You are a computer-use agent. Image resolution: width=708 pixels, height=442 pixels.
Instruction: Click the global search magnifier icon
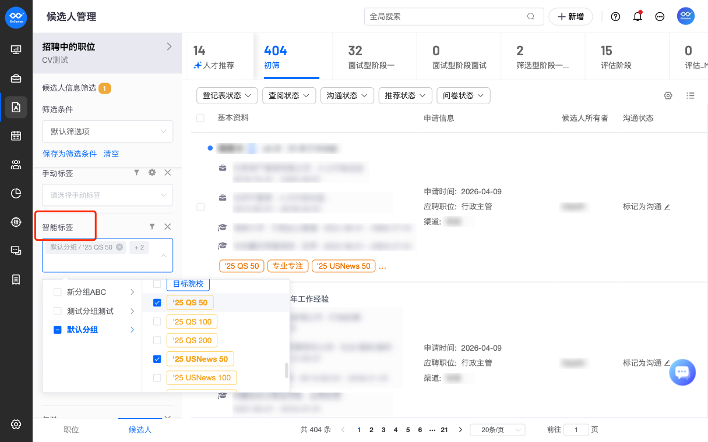click(x=531, y=17)
